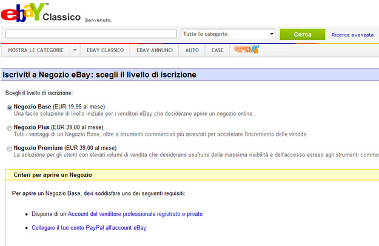Click the Negozio Plus label text
Screen dimensions: 379x246
[x=32, y=127]
